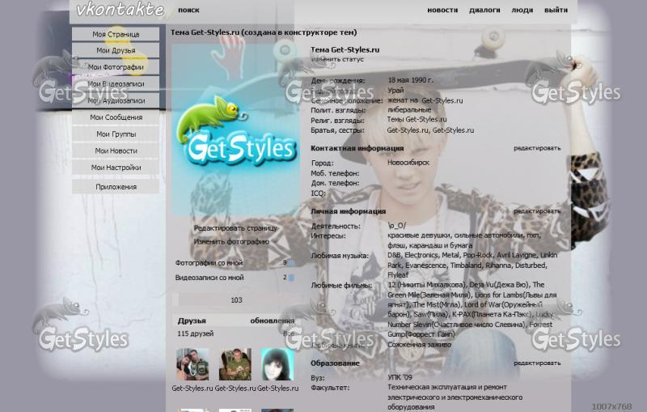The width and height of the screenshot is (647, 412).
Task: Open новости in top navigation
Action: tap(442, 11)
